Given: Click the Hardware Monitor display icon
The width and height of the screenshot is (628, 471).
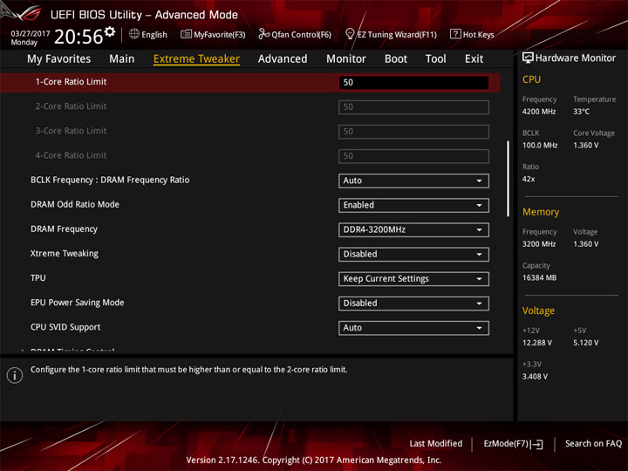Looking at the screenshot, I should pos(528,58).
